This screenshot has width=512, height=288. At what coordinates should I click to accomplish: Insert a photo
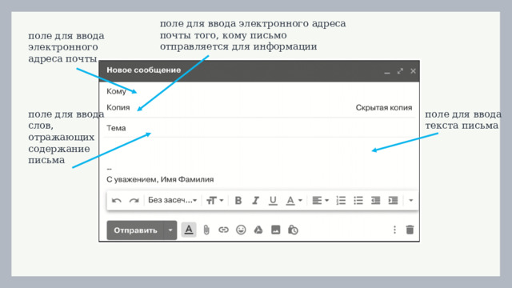pos(275,230)
